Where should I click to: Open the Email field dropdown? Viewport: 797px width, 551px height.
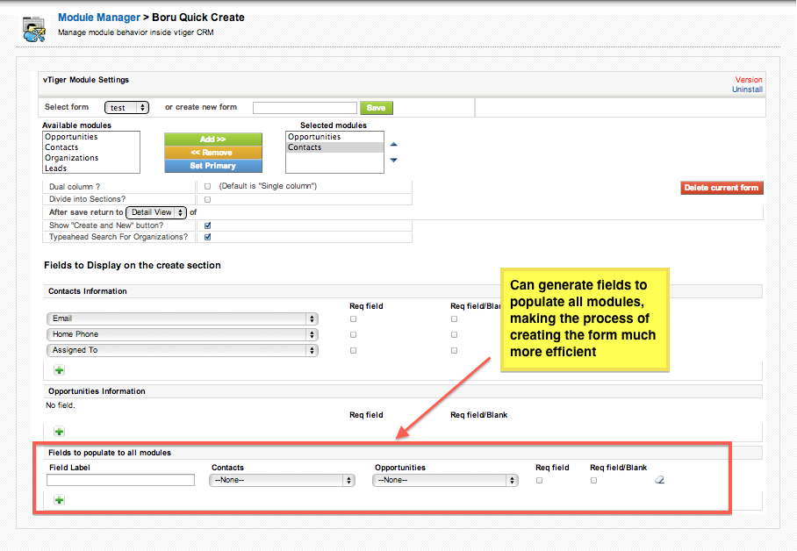183,318
